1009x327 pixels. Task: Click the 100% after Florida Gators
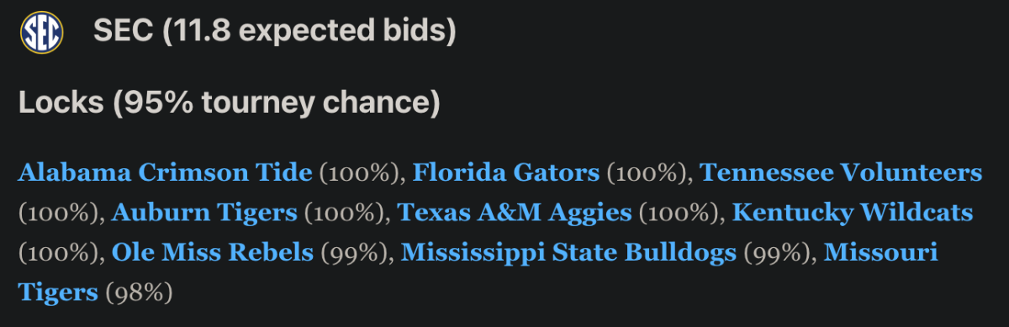click(x=646, y=174)
